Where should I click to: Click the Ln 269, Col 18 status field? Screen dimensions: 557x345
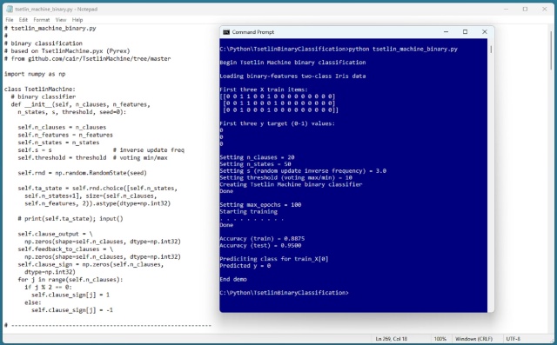[x=391, y=339]
